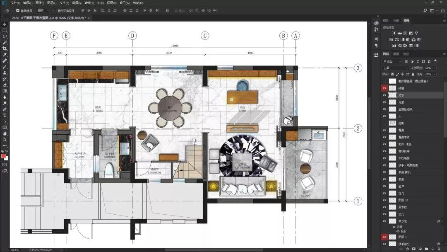Open the fill 填充 dropdown arrow
The image size is (447, 252).
click(435, 74)
